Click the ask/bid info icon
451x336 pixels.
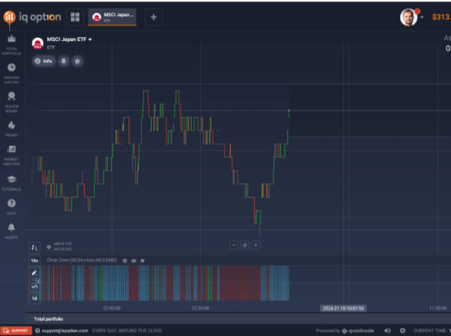(49, 247)
